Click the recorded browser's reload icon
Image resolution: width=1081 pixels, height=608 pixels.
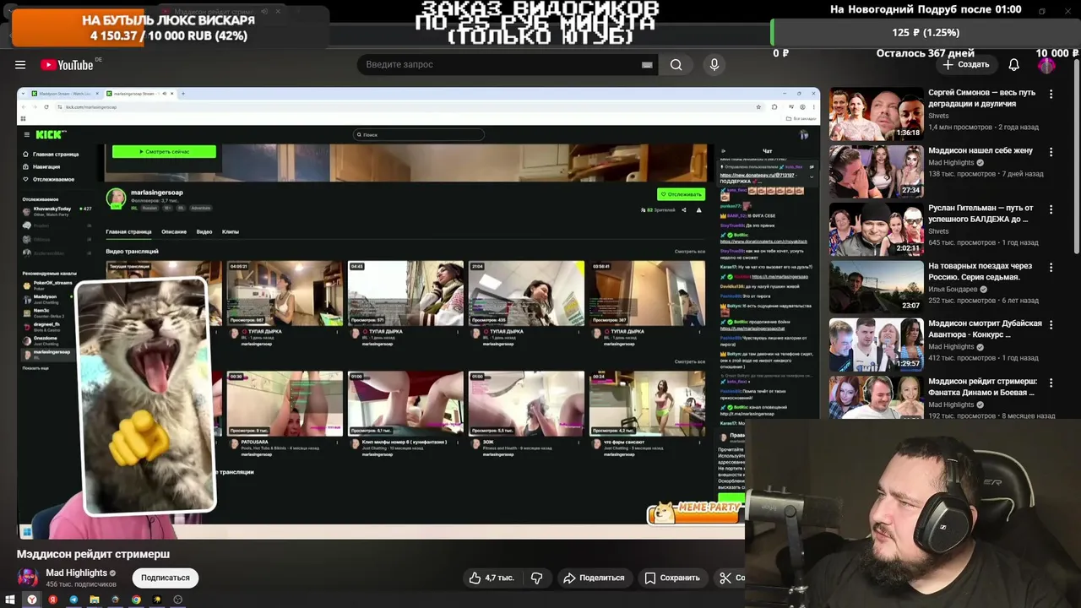pyautogui.click(x=46, y=107)
